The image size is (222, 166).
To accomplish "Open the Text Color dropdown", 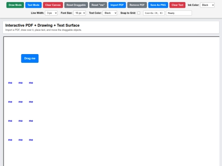I will (x=110, y=13).
